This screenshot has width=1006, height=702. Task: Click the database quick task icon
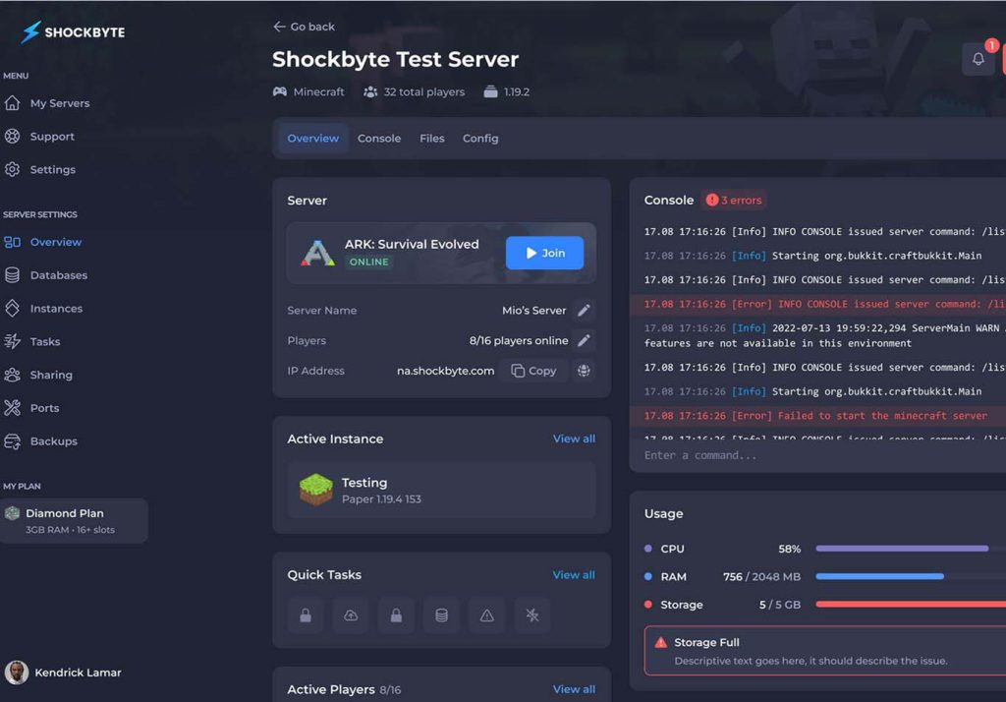[x=441, y=615]
